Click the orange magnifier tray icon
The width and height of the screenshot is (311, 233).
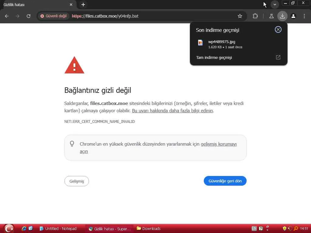(296, 228)
